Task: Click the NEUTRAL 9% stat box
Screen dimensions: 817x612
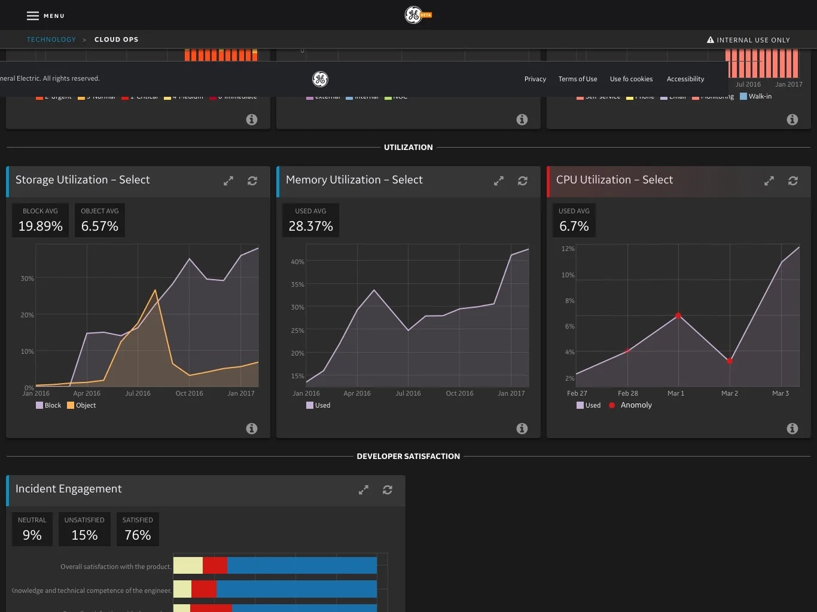Action: pyautogui.click(x=32, y=529)
